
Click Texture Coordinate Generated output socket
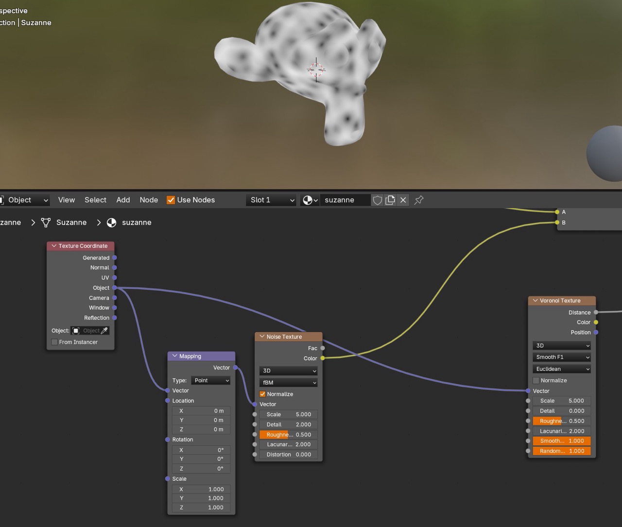pyautogui.click(x=114, y=258)
